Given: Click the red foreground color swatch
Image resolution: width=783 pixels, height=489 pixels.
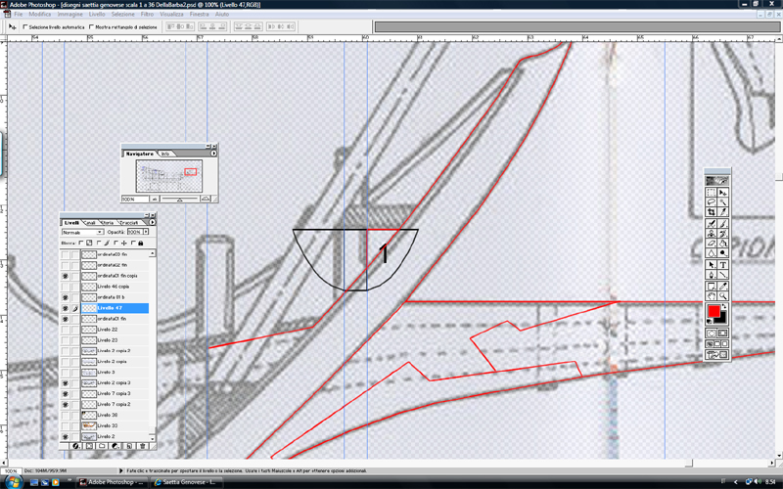Looking at the screenshot, I should pyautogui.click(x=714, y=312).
